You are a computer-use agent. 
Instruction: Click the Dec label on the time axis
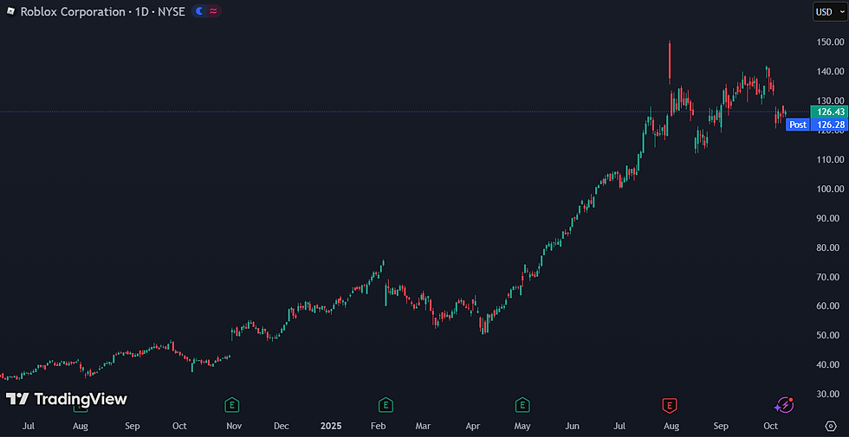pyautogui.click(x=281, y=426)
